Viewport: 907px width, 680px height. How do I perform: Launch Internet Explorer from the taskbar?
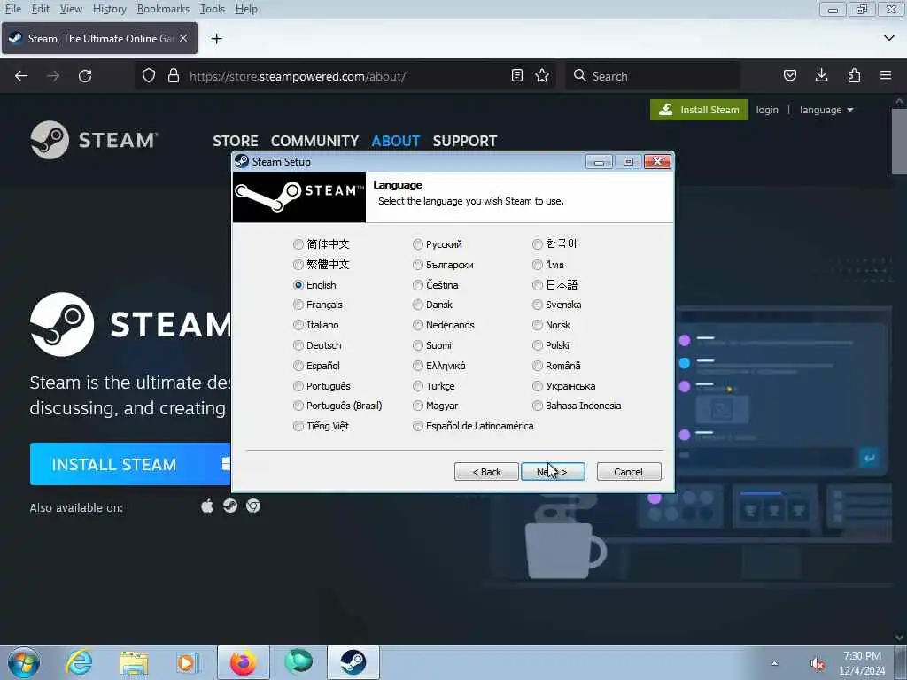point(79,662)
